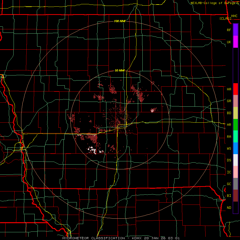Click the HR green legend swatch
Image resolution: width=240 pixels, height=240 pixels.
point(235,125)
